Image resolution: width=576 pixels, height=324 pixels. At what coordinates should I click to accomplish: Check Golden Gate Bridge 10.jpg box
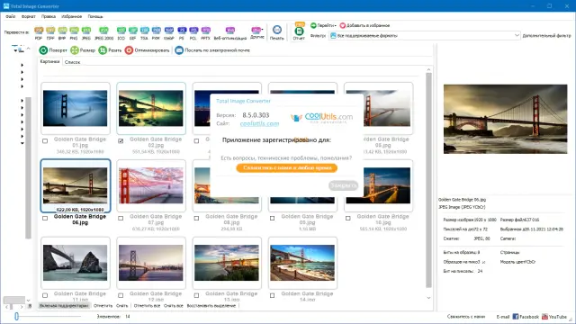[x=347, y=218]
